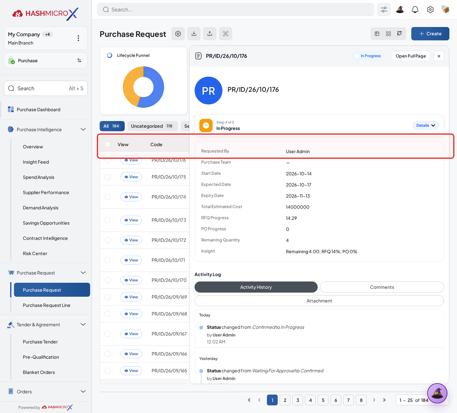Open Risk Center menu item
The height and width of the screenshot is (413, 457).
coord(35,254)
